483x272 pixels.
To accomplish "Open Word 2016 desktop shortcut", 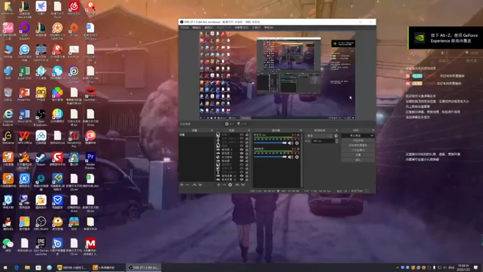I will [x=24, y=116].
